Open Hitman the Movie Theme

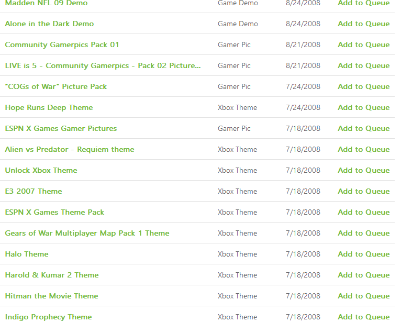click(51, 296)
